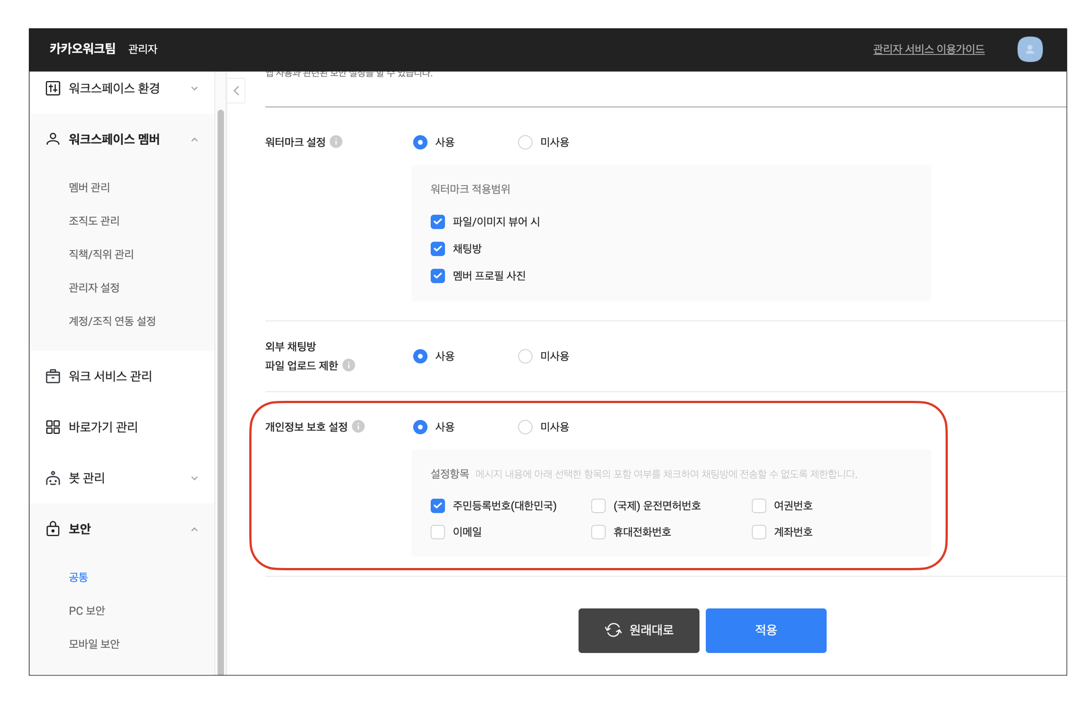Open 관리자 서비스 이용가이드 link

(x=928, y=49)
